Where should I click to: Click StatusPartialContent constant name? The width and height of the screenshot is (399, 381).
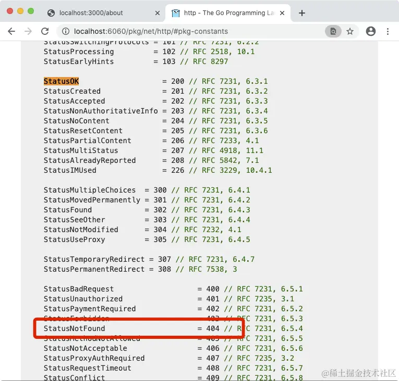(x=88, y=141)
